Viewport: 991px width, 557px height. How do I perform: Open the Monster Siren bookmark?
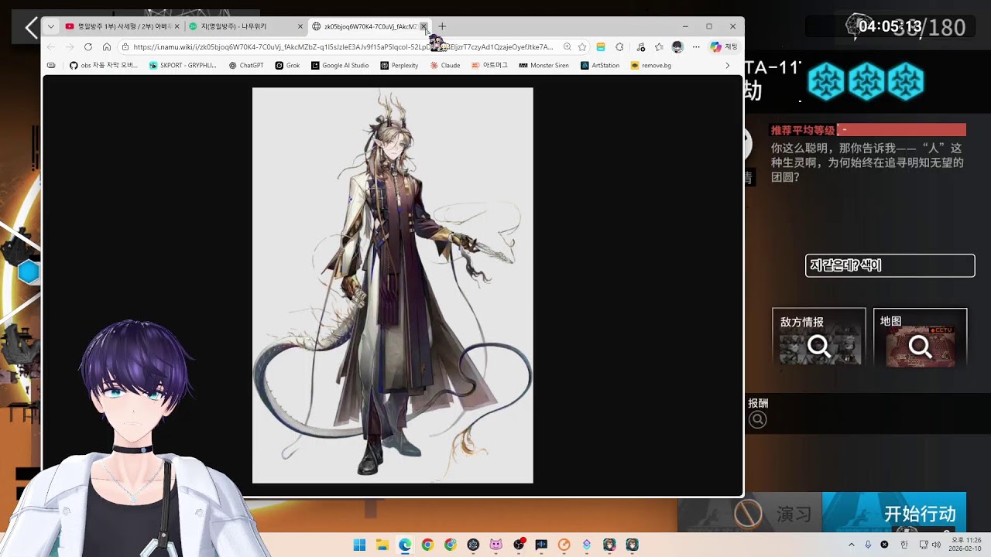tap(544, 66)
